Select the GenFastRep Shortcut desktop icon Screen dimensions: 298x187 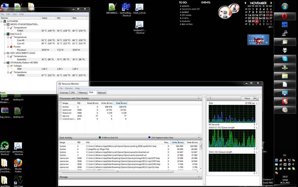click(x=126, y=10)
